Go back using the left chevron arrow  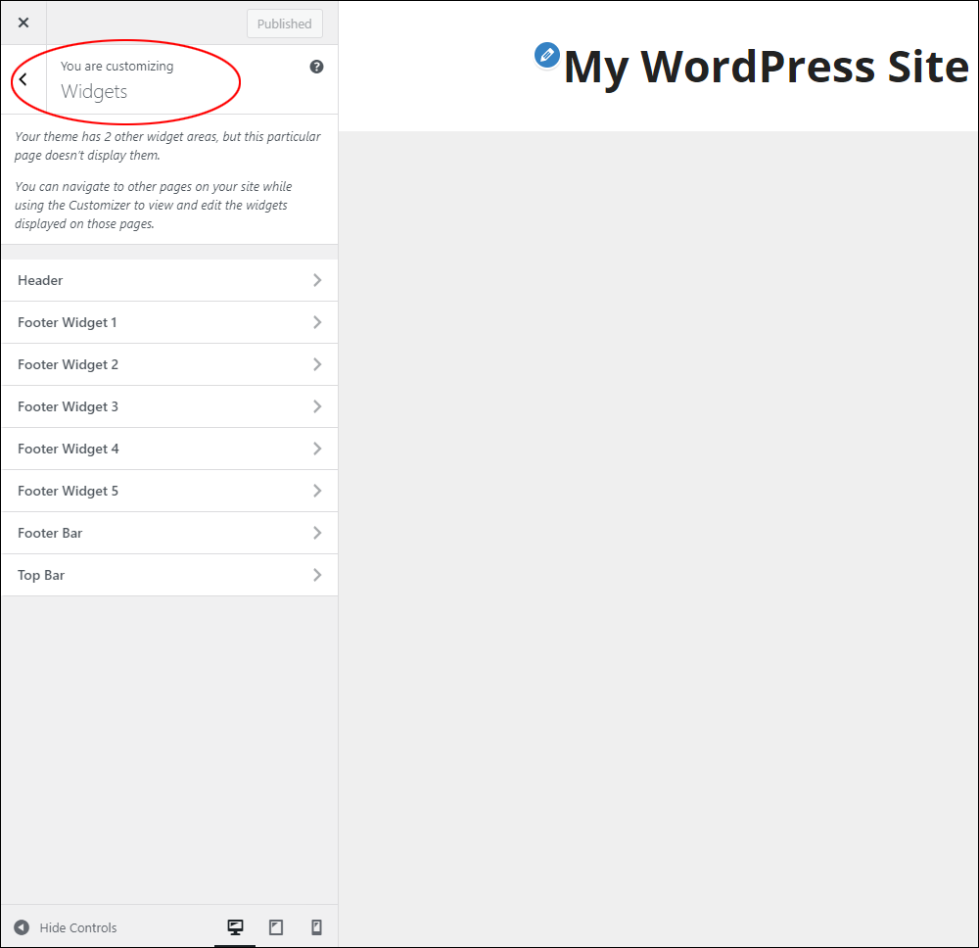tap(23, 79)
